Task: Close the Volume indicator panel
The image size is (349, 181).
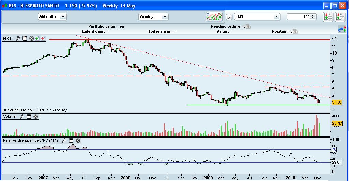Action: click(x=35, y=117)
